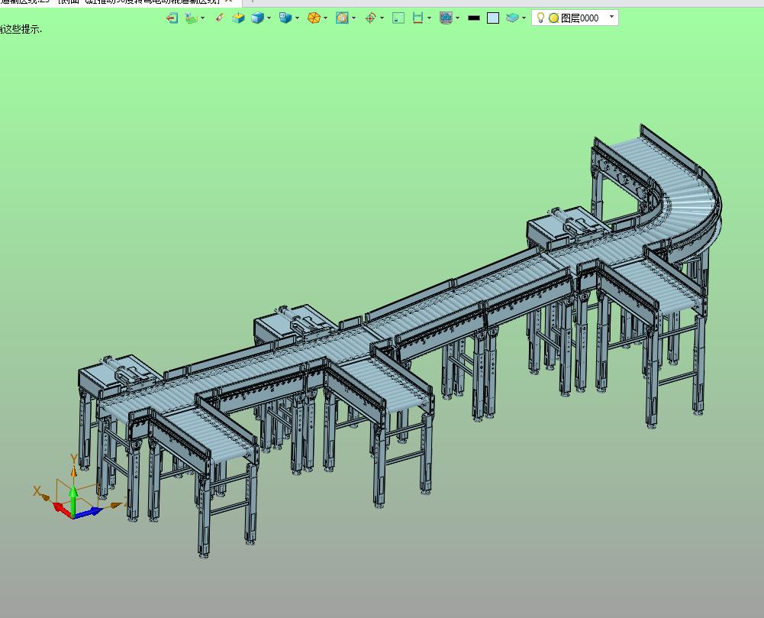Toggle the light bulb layer visibility
Image resolution: width=764 pixels, height=618 pixels.
pyautogui.click(x=540, y=18)
